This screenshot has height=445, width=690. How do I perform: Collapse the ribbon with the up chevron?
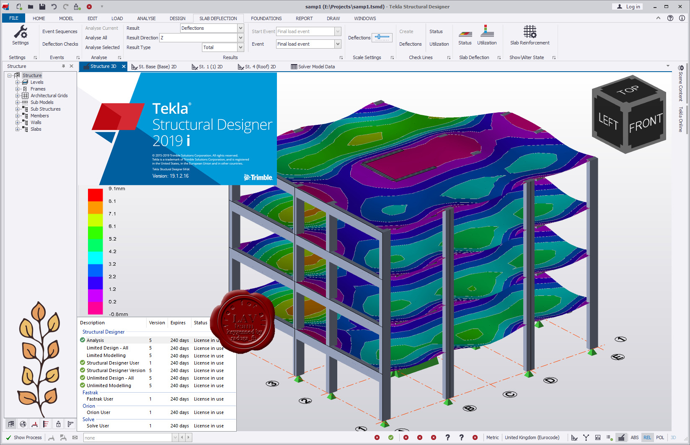(x=658, y=18)
